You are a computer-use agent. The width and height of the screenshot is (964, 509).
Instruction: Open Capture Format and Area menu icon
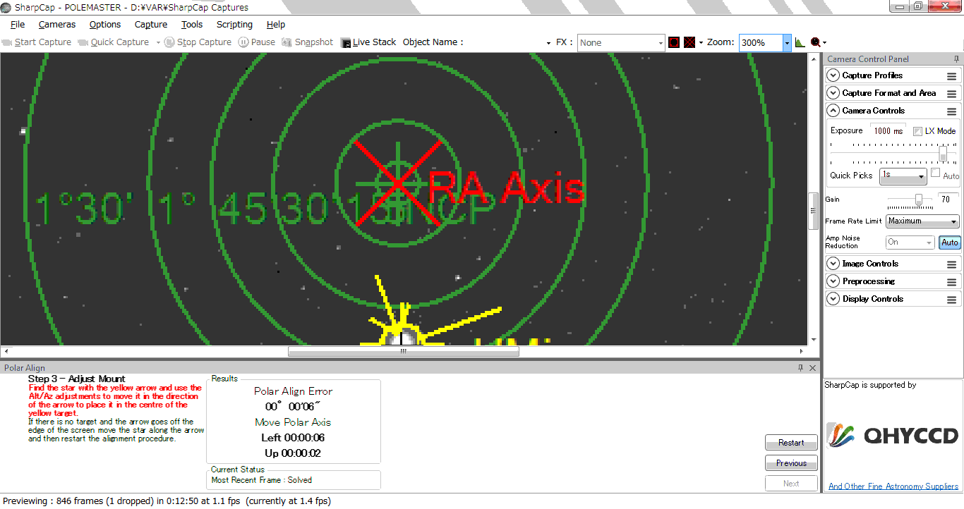tap(952, 94)
